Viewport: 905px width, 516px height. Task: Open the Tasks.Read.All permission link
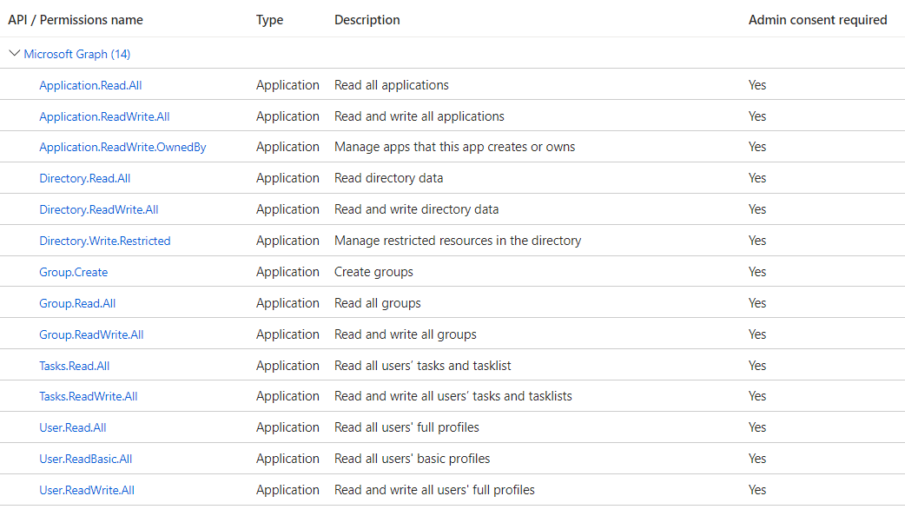75,366
